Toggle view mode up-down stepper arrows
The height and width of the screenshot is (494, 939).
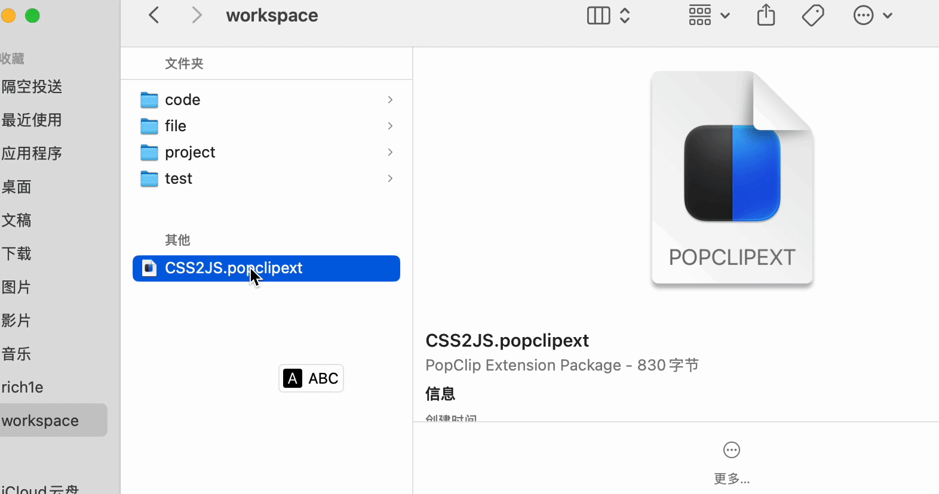[625, 16]
